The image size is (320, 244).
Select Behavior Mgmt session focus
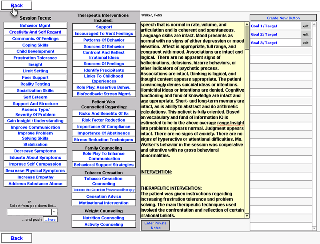click(x=35, y=25)
